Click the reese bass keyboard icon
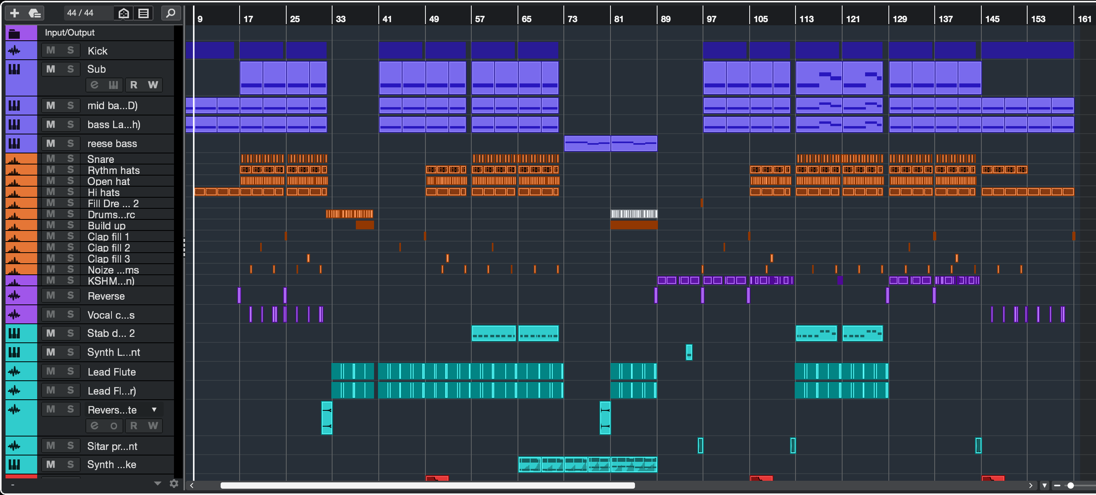 click(x=15, y=144)
